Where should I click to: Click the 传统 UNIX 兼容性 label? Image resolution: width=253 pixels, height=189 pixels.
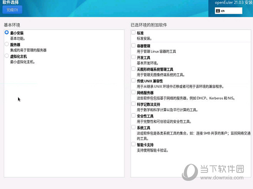150,81
